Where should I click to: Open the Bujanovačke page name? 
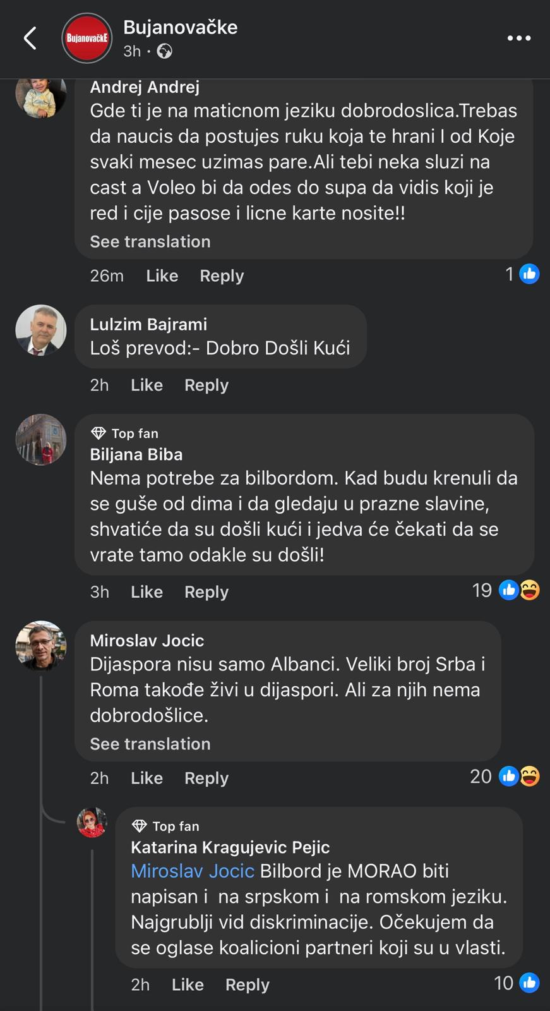click(180, 27)
